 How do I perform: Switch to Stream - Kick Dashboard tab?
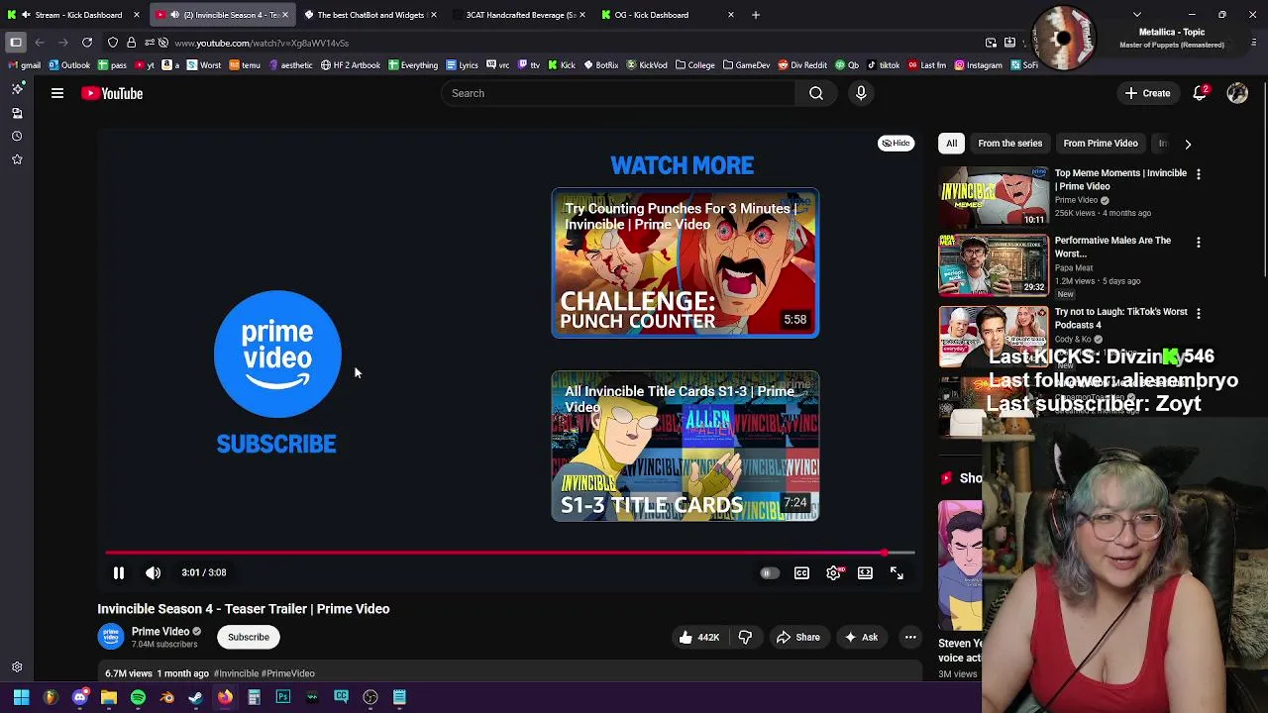[x=75, y=15]
